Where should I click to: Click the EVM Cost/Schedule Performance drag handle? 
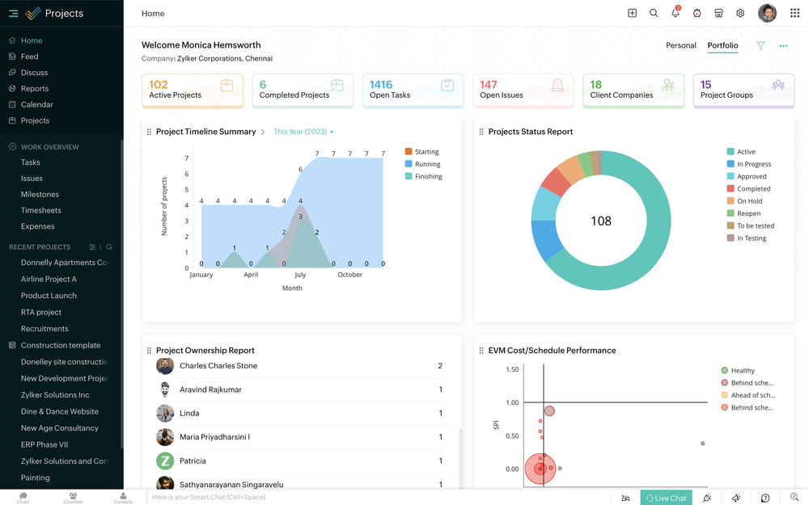click(481, 351)
